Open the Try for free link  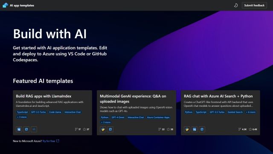49,141
